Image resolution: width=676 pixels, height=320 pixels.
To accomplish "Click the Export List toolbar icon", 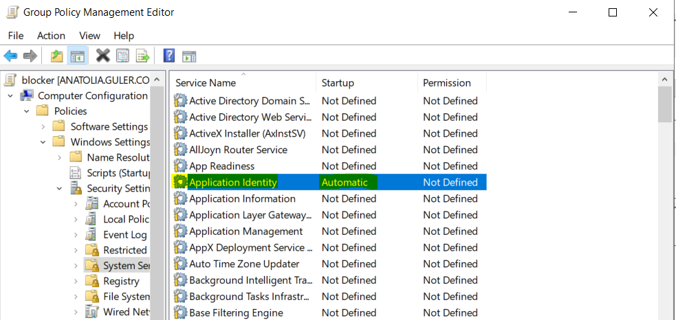I will tap(142, 56).
